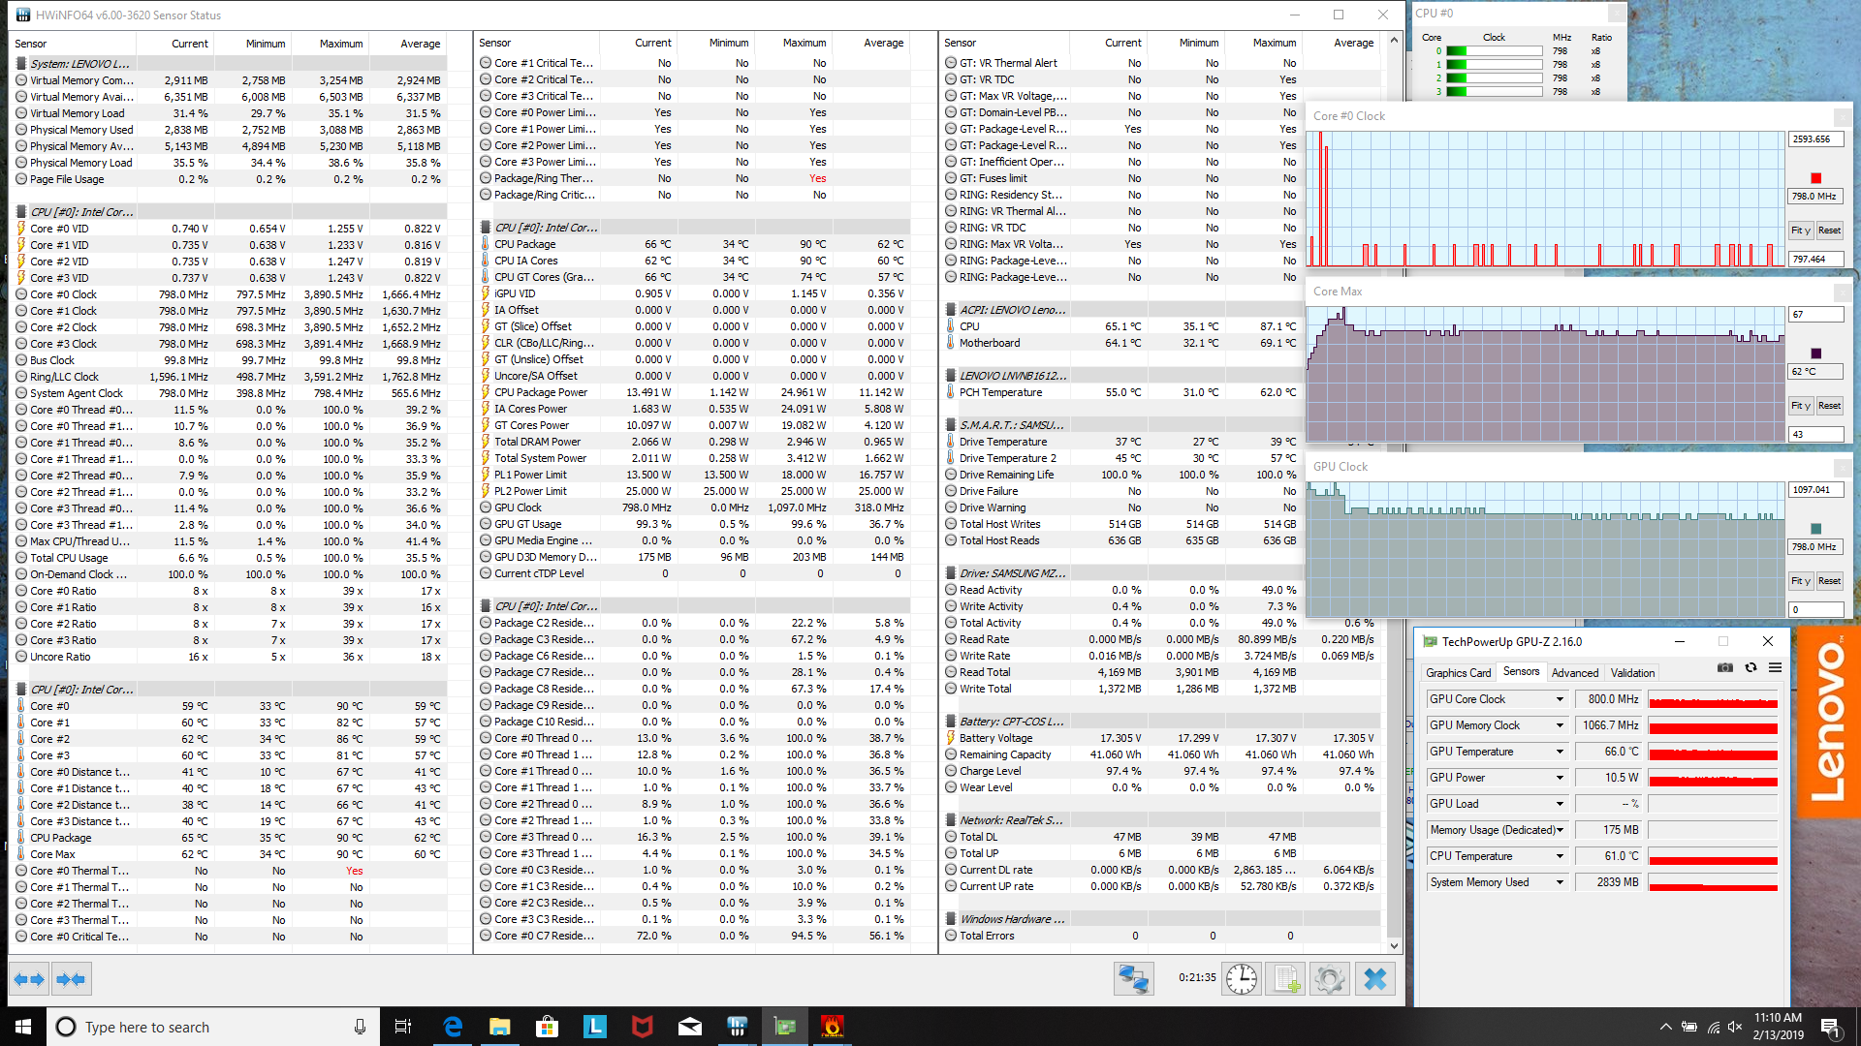Viewport: 1861px width, 1046px height.
Task: Select the Sensors tab in GPU-Z
Action: 1521,671
